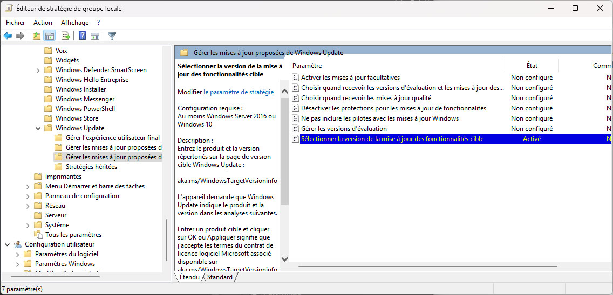This screenshot has width=613, height=295.
Task: Select 'Gérer les versions d'évaluation' setting
Action: 344,129
